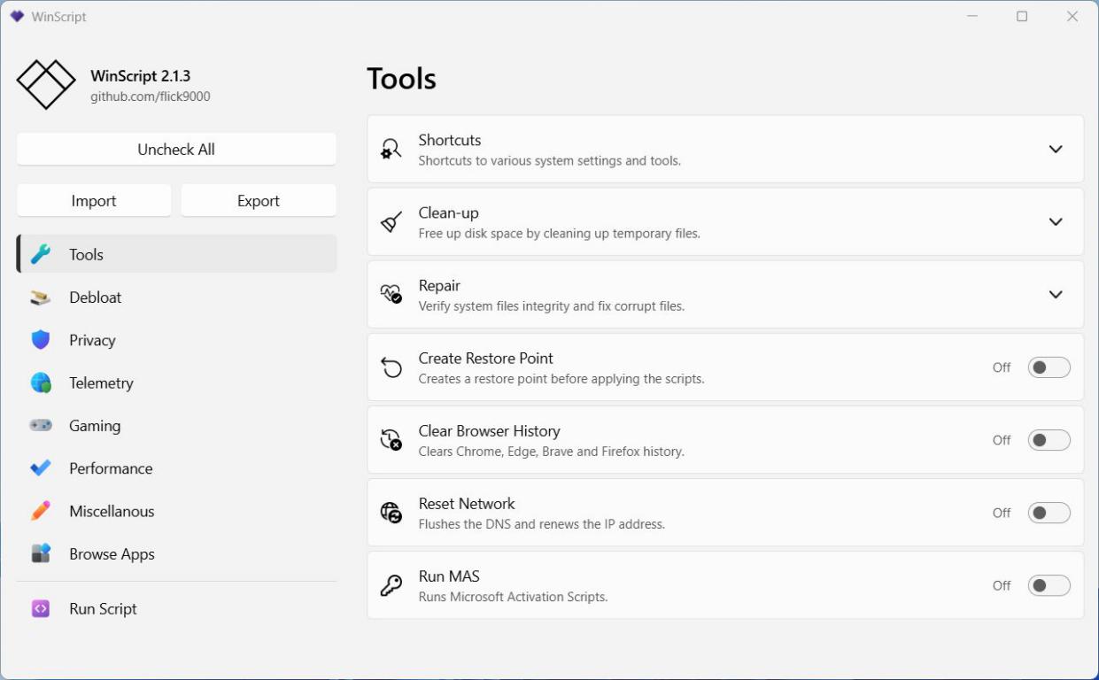The image size is (1099, 680).
Task: Click the Run Script purple code icon
Action: click(41, 609)
